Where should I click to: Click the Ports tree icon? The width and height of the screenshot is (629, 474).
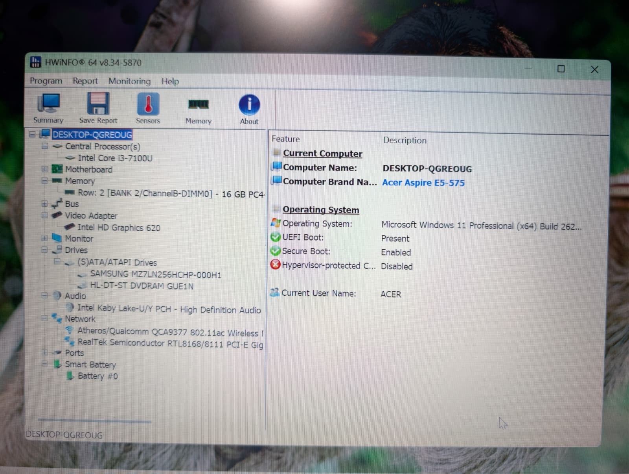[x=58, y=352]
